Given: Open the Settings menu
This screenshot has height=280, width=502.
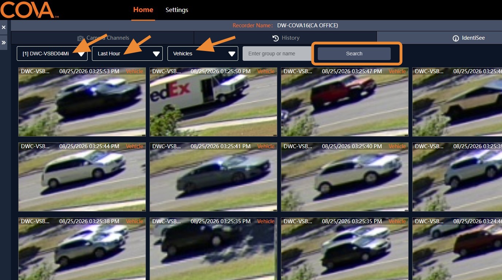Looking at the screenshot, I should point(177,10).
